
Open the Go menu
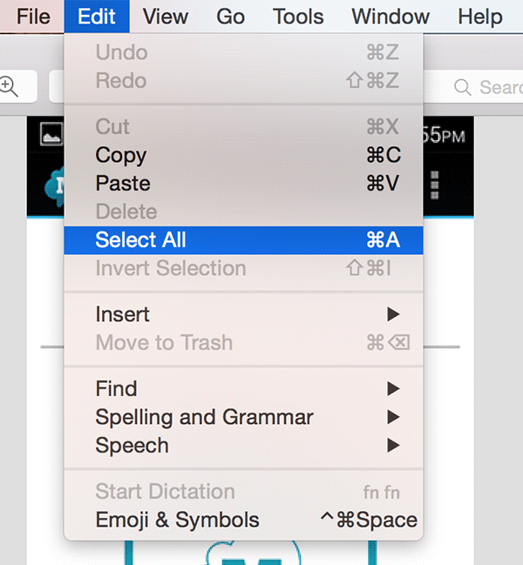click(230, 16)
